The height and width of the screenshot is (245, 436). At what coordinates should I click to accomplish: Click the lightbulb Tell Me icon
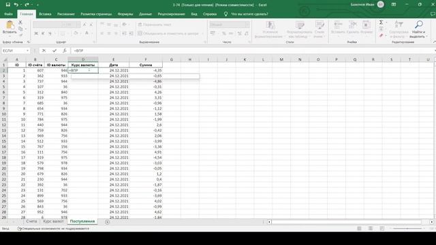click(x=225, y=14)
